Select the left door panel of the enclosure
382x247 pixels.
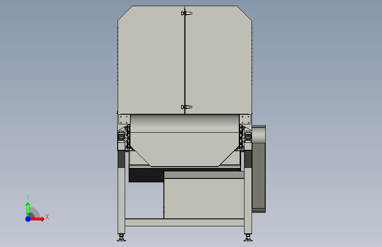point(151,60)
